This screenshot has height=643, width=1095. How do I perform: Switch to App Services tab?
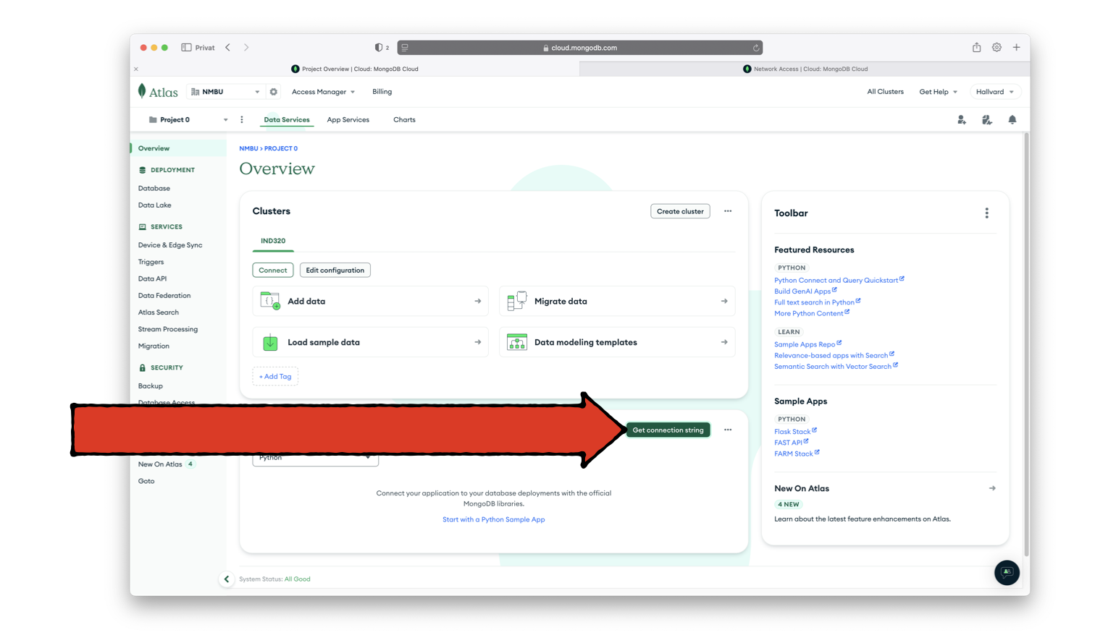[348, 120]
